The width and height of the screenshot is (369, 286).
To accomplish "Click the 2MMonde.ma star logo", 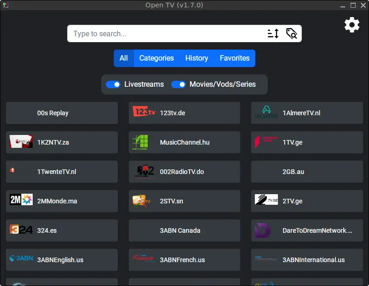I will pyautogui.click(x=21, y=200).
